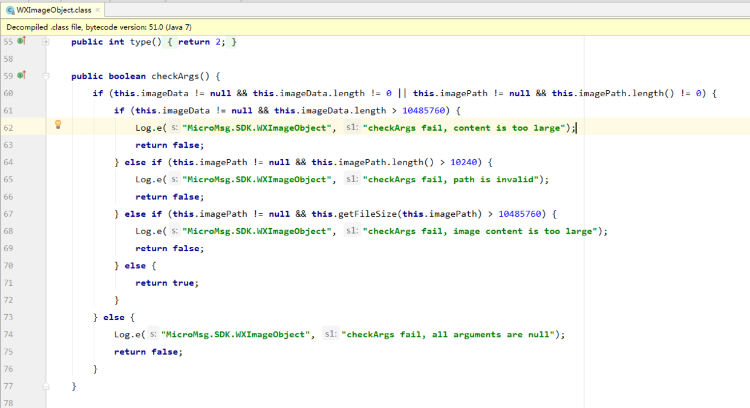
Task: Expand the folded type() method on line 55
Action: [x=46, y=42]
